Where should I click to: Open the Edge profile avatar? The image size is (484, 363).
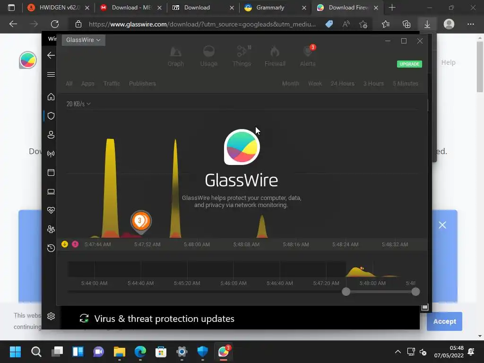point(449,24)
